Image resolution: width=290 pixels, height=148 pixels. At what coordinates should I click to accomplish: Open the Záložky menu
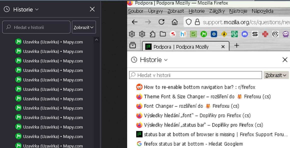tap(217, 11)
